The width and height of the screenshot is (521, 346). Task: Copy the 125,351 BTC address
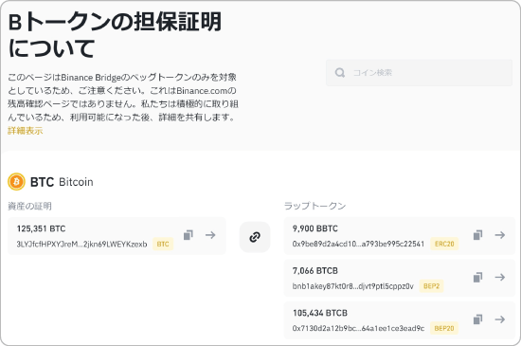[x=189, y=235]
